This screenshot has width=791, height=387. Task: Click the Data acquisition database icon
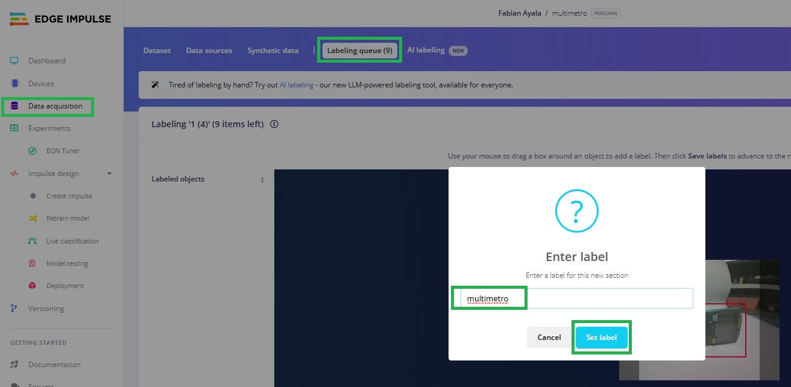(x=14, y=106)
